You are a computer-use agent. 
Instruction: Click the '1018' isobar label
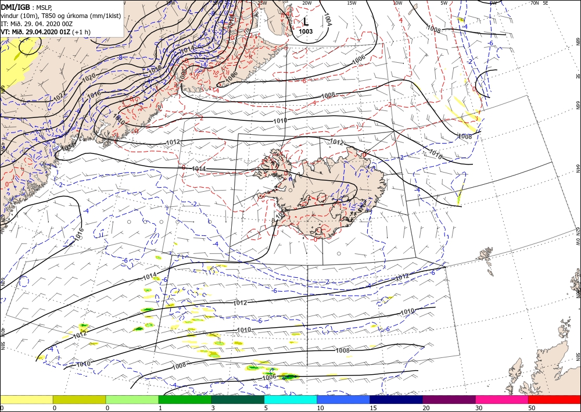tap(155, 69)
